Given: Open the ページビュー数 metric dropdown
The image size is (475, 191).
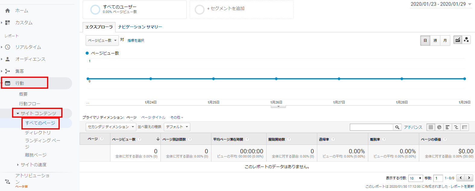Looking at the screenshot, I should coord(102,40).
